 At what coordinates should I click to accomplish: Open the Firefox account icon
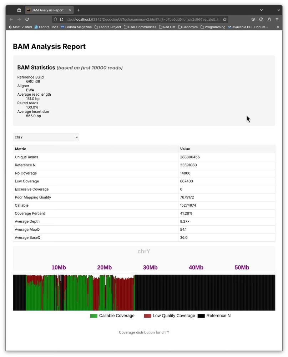pos(261,19)
